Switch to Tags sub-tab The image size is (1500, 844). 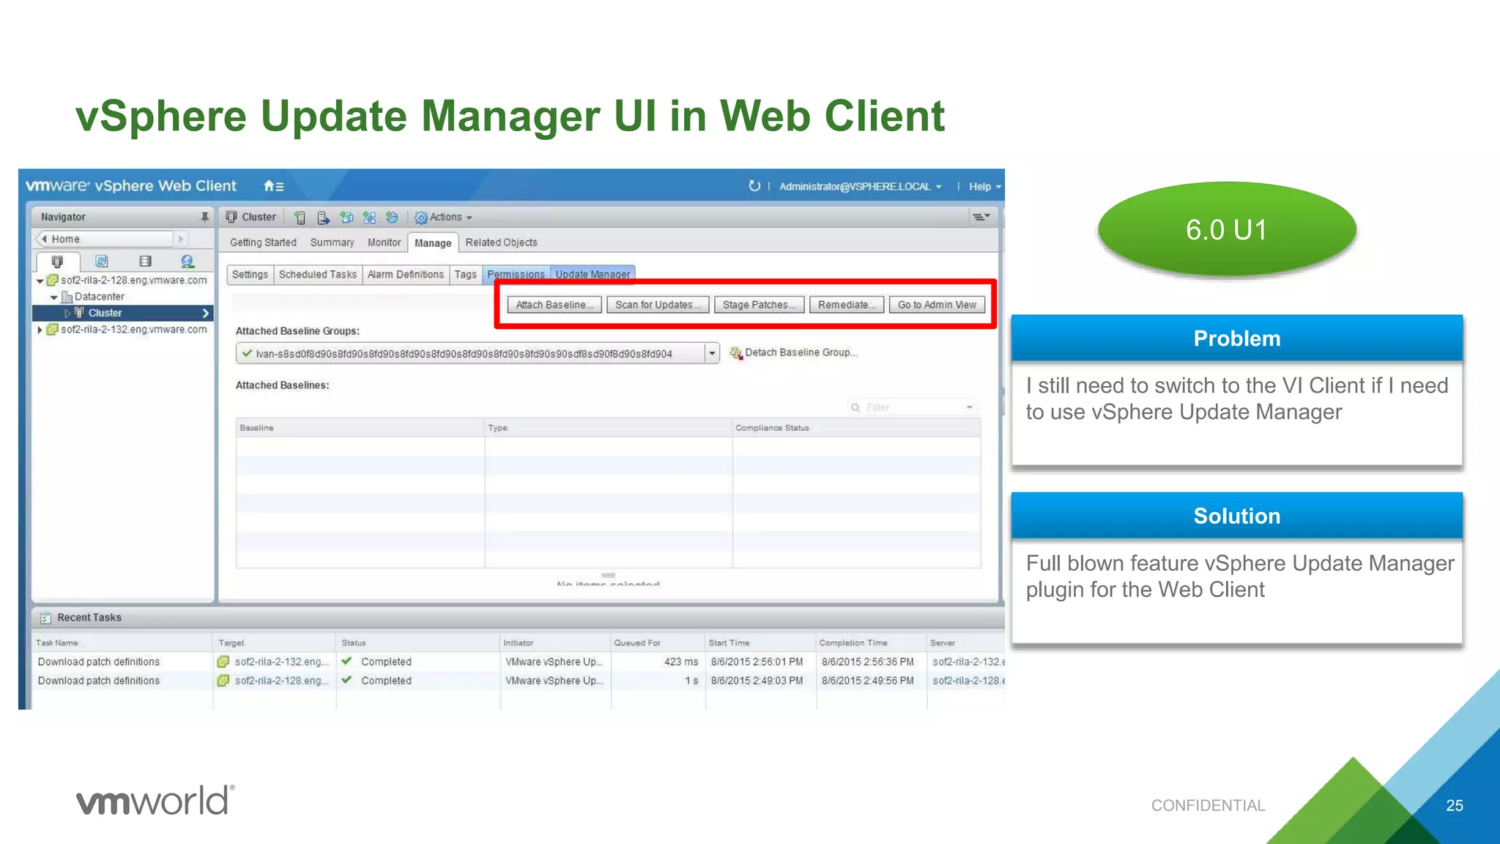tap(466, 274)
